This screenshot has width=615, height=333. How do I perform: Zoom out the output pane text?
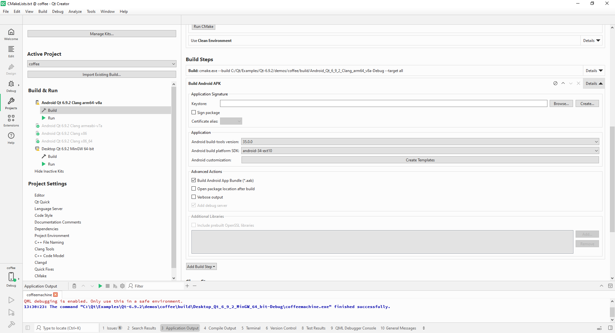click(194, 286)
